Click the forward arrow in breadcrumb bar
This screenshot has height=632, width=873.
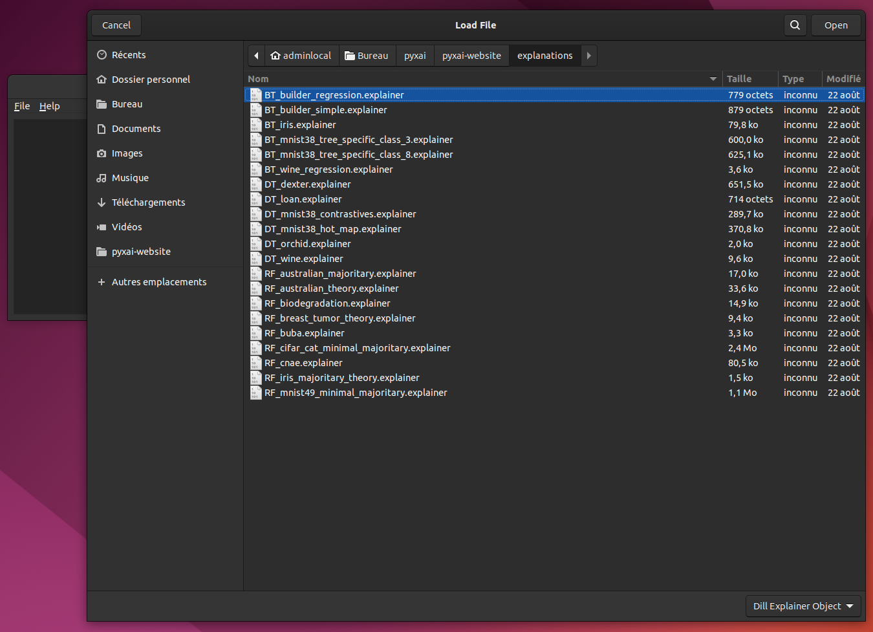[588, 56]
